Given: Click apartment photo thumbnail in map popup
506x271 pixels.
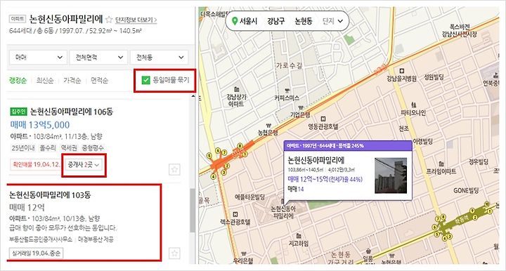Looking at the screenshot, I should coord(391,176).
